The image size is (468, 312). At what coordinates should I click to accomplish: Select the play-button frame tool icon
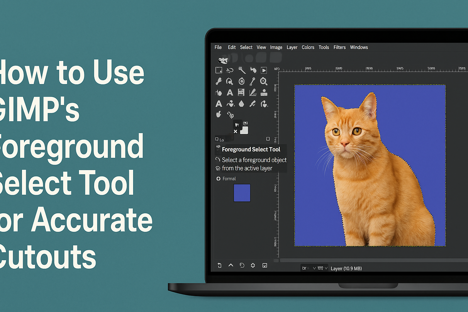pos(264,70)
